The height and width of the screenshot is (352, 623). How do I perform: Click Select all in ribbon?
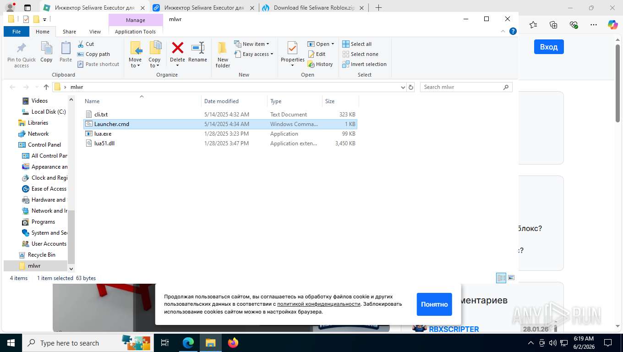click(357, 44)
